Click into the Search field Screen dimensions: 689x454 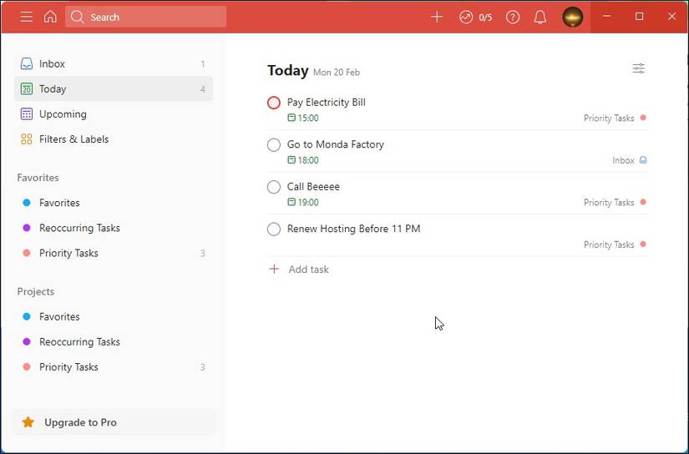(x=146, y=18)
